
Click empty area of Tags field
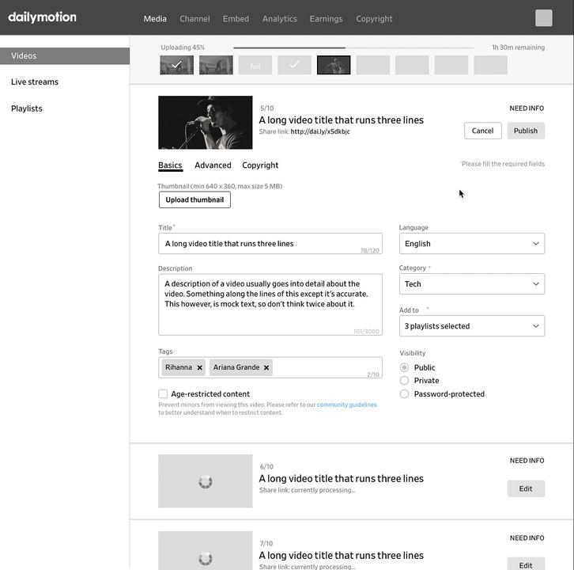pyautogui.click(x=319, y=367)
